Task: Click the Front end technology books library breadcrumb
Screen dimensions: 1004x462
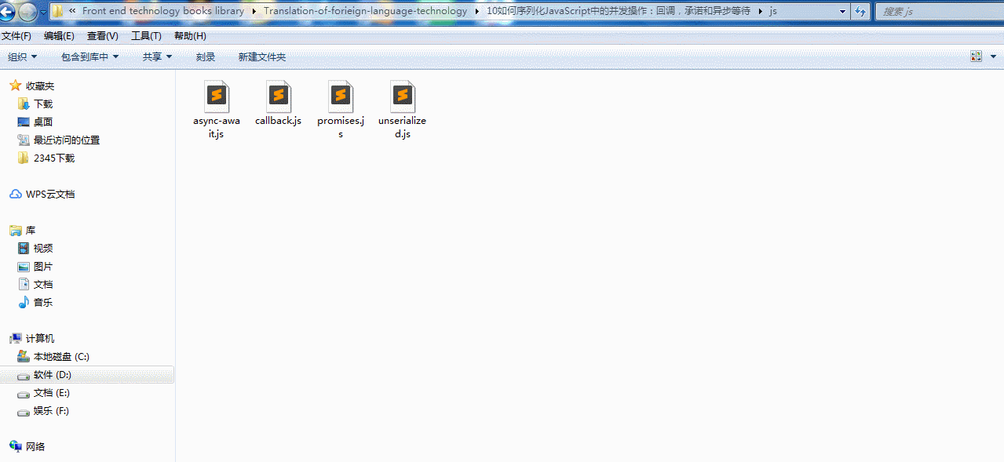Action: pyautogui.click(x=163, y=11)
